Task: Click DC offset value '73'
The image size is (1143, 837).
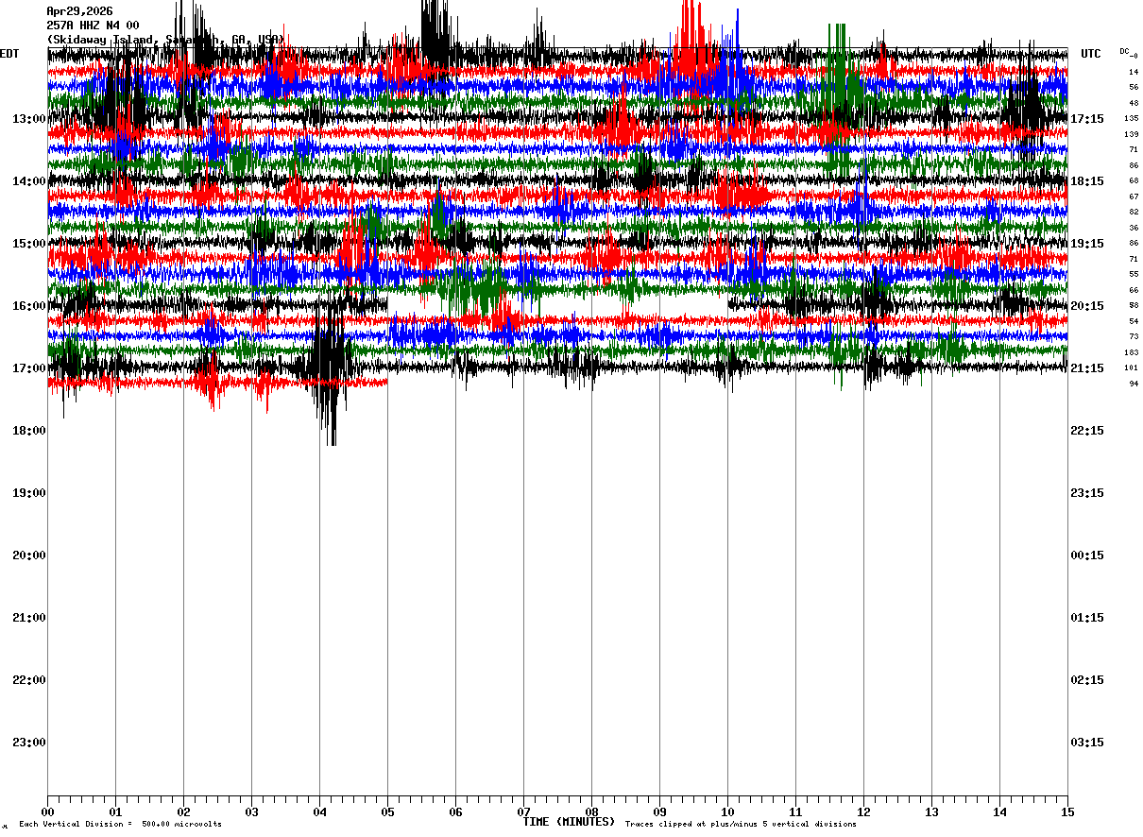Action: click(x=1134, y=336)
